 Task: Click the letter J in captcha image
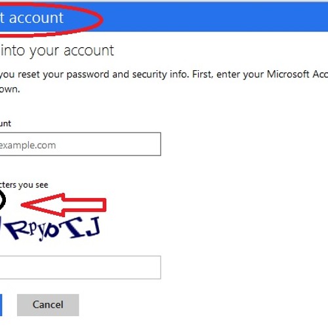click(x=93, y=228)
